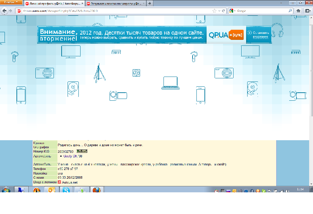Viewport: 313px width, 214px height.
Task: Click the QP.UA 'купи' banner button
Action: (237, 35)
